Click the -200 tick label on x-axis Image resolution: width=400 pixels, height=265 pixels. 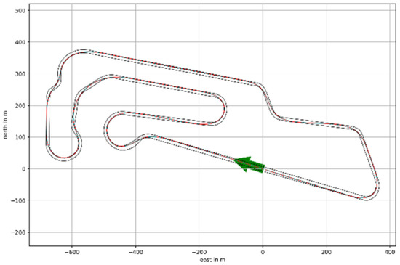coord(199,252)
